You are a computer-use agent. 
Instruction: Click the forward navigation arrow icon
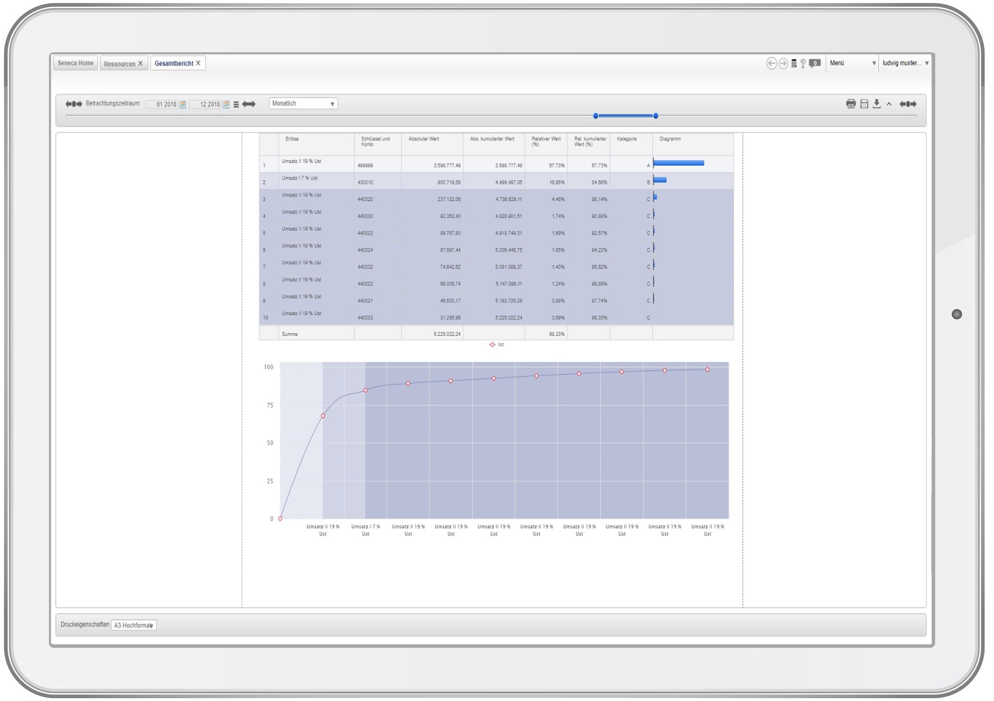pos(783,64)
